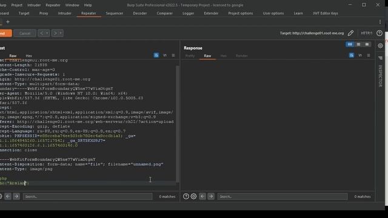Switch to the Logger tab

click(x=188, y=13)
